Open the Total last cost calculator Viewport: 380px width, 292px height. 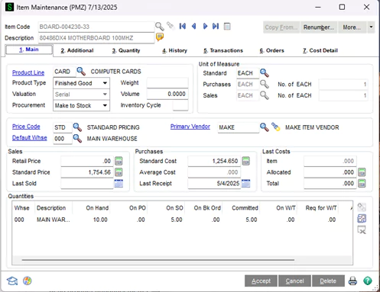[x=362, y=183]
